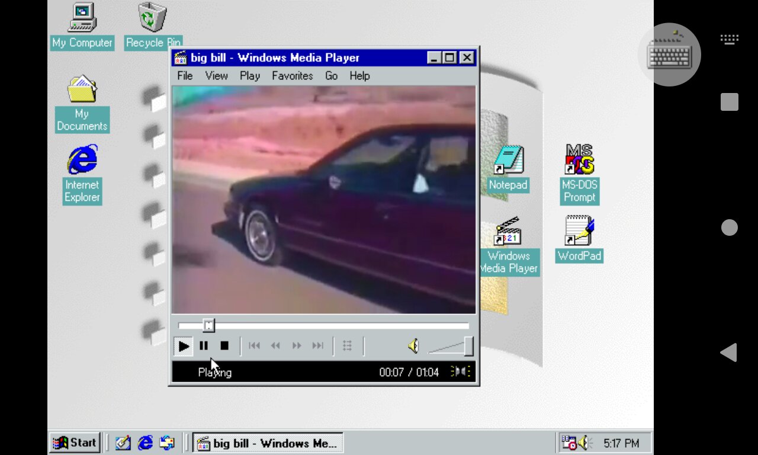758x455 pixels.
Task: Open the Help menu
Action: (359, 76)
